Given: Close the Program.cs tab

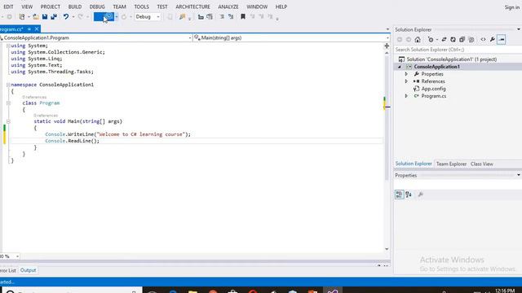Looking at the screenshot, I should click(x=37, y=29).
